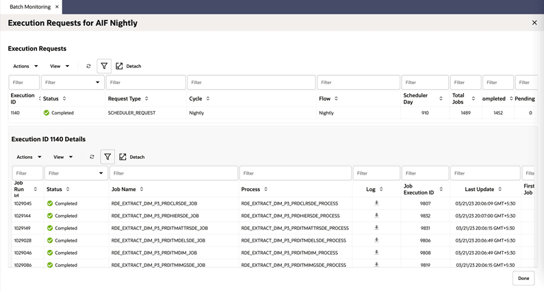The width and height of the screenshot is (544, 291).
Task: Sort by Request Type column
Action: pos(146,99)
